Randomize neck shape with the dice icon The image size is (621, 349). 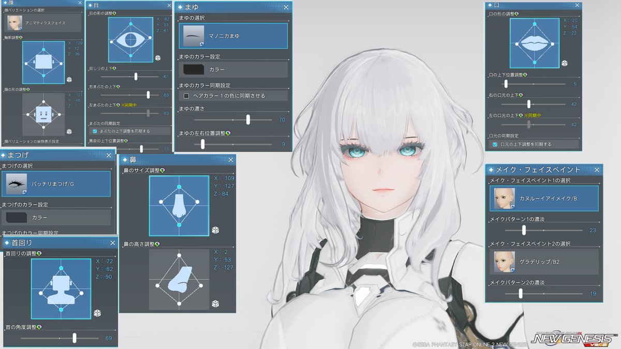(97, 313)
